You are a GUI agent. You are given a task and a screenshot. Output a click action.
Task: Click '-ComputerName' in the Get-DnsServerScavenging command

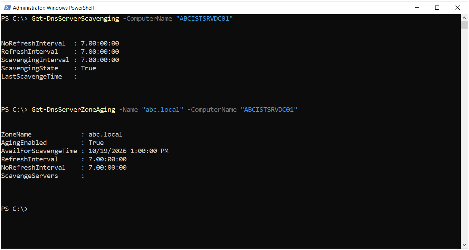147,19
